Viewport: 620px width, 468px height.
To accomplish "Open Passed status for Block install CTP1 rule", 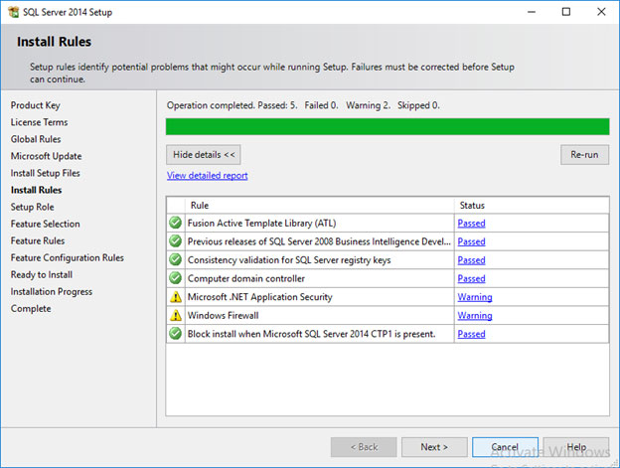I will coord(471,334).
